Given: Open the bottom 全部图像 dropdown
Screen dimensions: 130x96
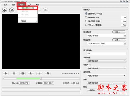Looking at the screenshot, I should (106, 90).
